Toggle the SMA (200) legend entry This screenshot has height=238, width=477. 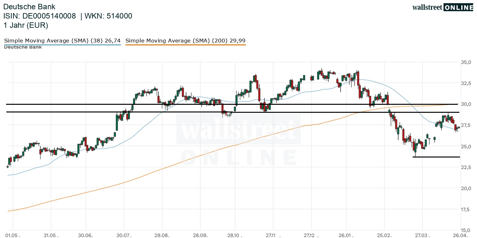(x=185, y=41)
